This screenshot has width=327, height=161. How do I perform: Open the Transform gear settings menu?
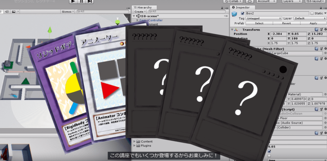click(x=325, y=30)
